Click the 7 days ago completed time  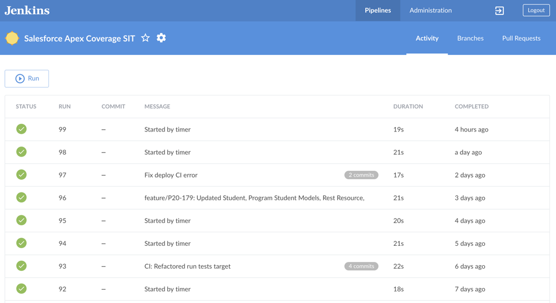(470, 289)
